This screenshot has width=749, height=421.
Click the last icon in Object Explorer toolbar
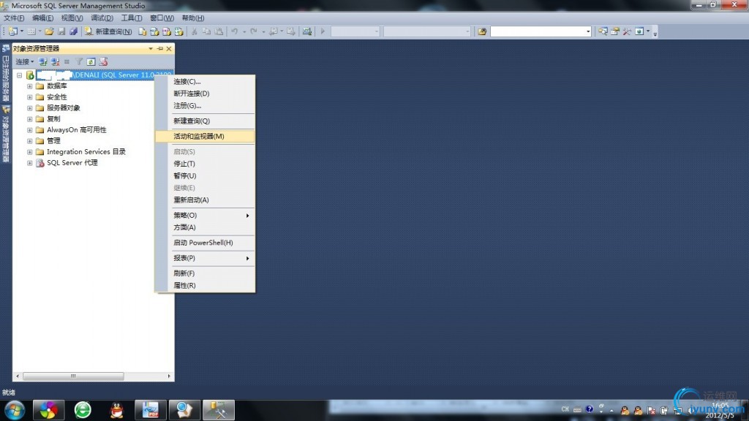[x=103, y=62]
